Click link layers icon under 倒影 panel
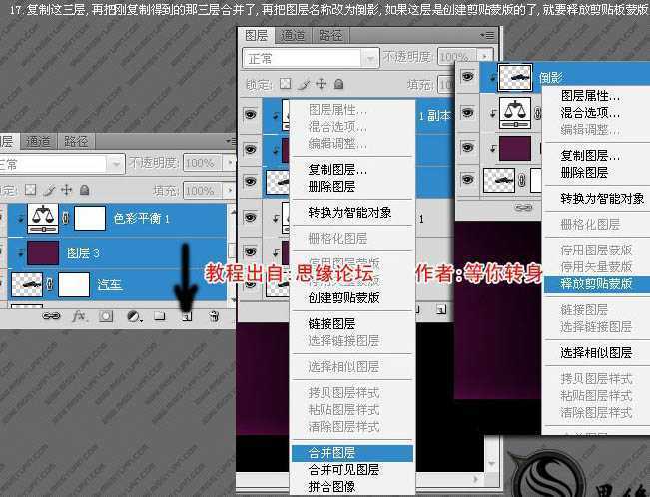Viewport: 650px width, 497px height. [x=523, y=208]
